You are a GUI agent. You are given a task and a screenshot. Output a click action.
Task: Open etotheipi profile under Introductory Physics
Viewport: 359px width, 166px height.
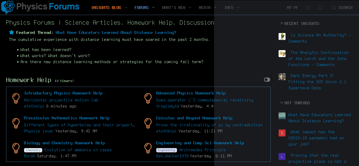pos(34,106)
